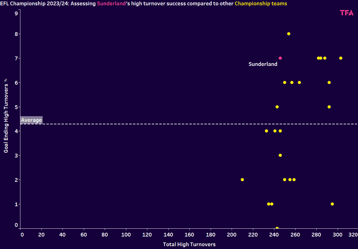Select the isolated dot near 210 turnovers
Screen dimensions: 358x249
pos(242,180)
